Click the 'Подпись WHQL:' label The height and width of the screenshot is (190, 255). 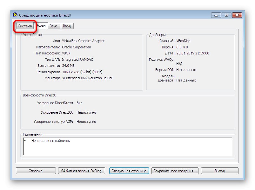coord(162,60)
